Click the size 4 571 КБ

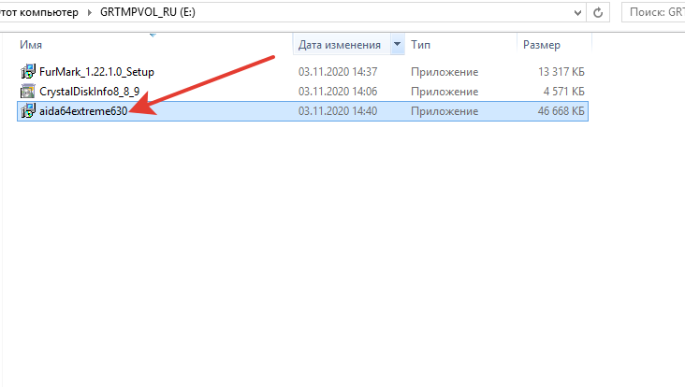[563, 92]
